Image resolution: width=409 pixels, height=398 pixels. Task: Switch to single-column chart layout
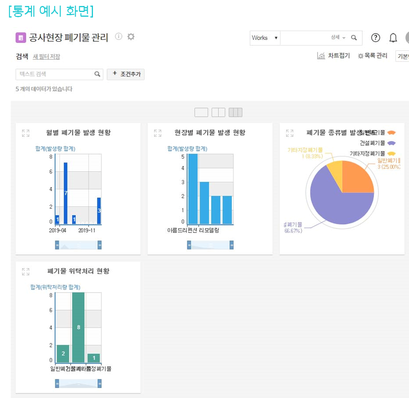tap(201, 112)
